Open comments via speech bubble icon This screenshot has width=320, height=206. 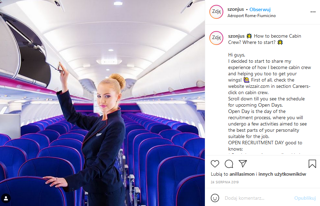pos(229,164)
